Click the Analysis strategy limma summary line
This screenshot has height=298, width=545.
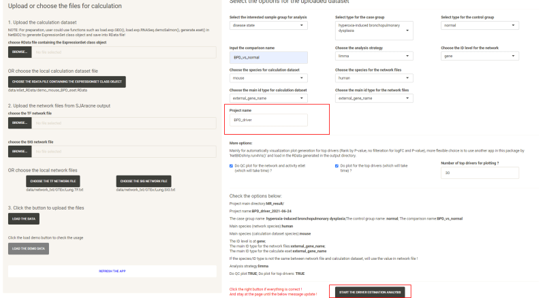pos(249,266)
